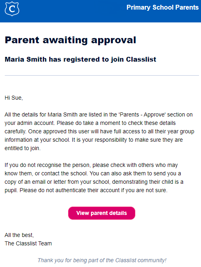Select the Maria Smith has registered subheading
This screenshot has width=201, height=267.
click(x=80, y=59)
